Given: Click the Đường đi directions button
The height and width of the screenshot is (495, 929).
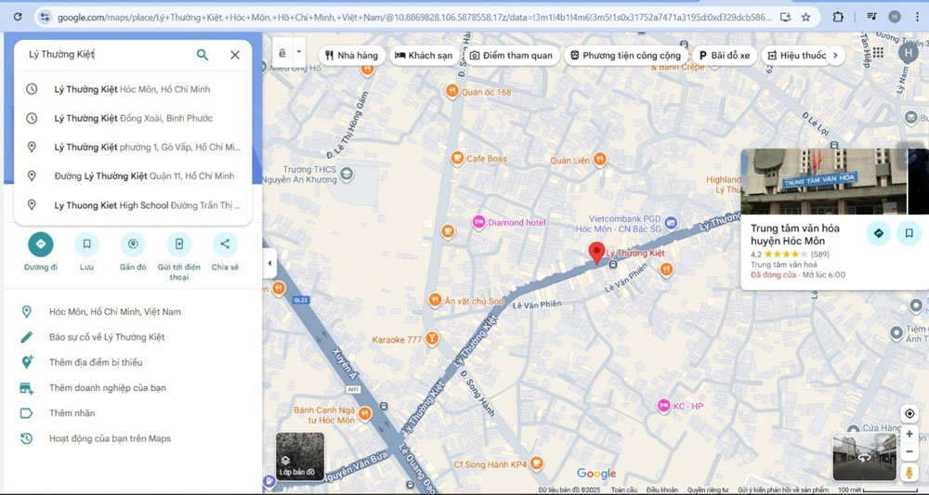Looking at the screenshot, I should pyautogui.click(x=40, y=244).
